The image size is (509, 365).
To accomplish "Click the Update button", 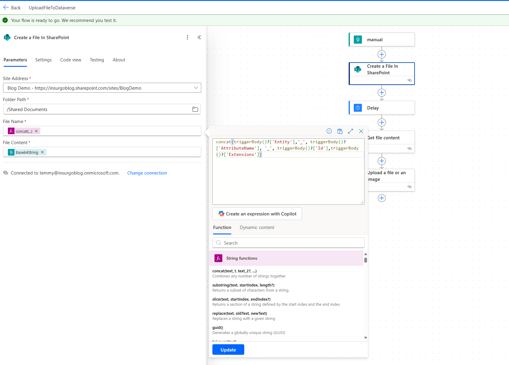I will [x=228, y=350].
